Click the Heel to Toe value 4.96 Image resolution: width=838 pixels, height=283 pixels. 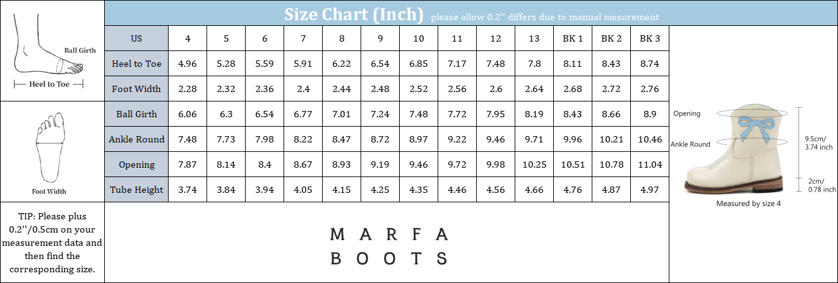point(188,64)
